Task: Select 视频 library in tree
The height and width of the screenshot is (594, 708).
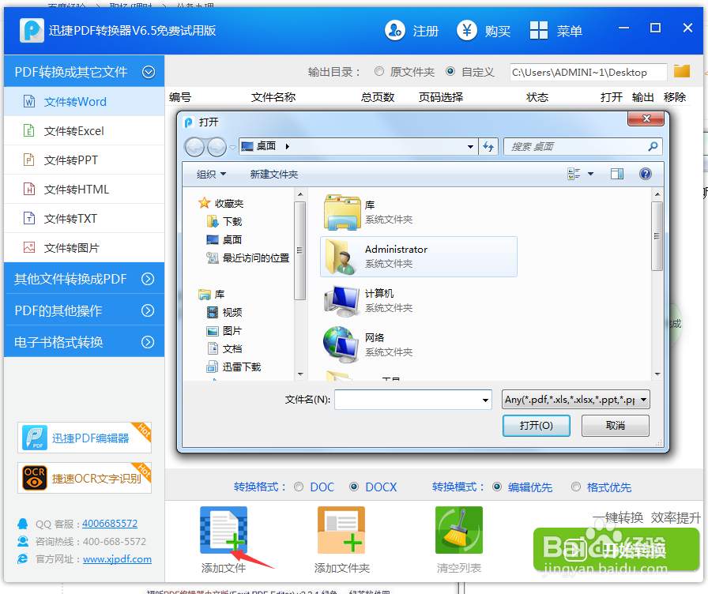Action: (224, 312)
